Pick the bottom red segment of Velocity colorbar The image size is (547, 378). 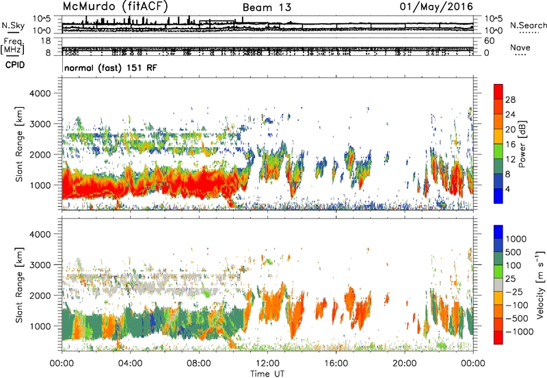(x=498, y=338)
